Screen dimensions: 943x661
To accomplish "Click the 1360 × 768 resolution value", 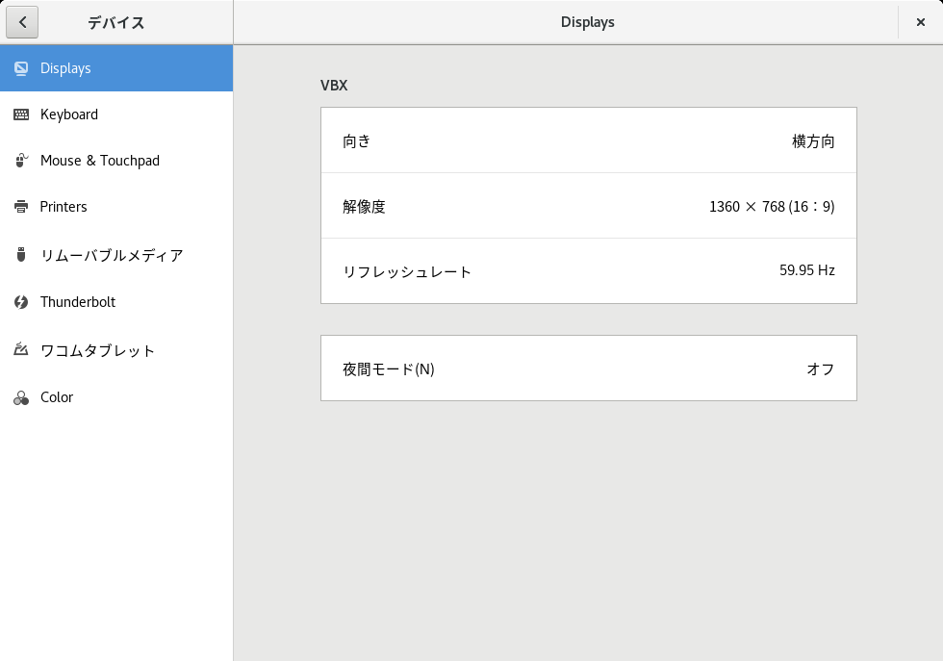I will point(772,206).
